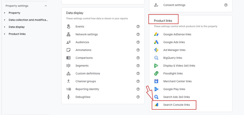Open help for Audiences

click(x=138, y=42)
